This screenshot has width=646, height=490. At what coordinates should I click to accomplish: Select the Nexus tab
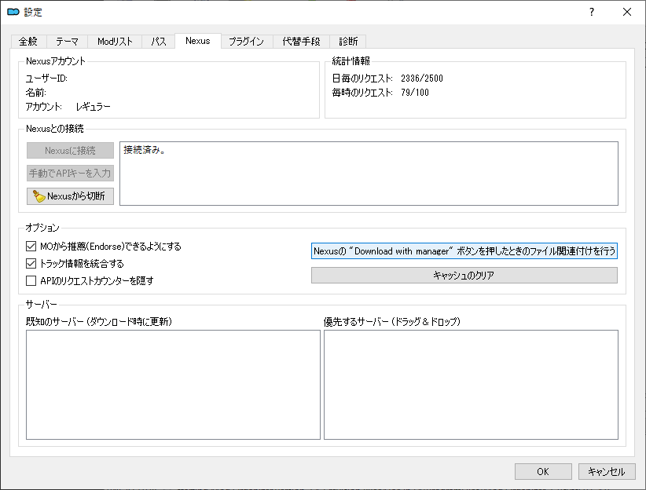198,41
